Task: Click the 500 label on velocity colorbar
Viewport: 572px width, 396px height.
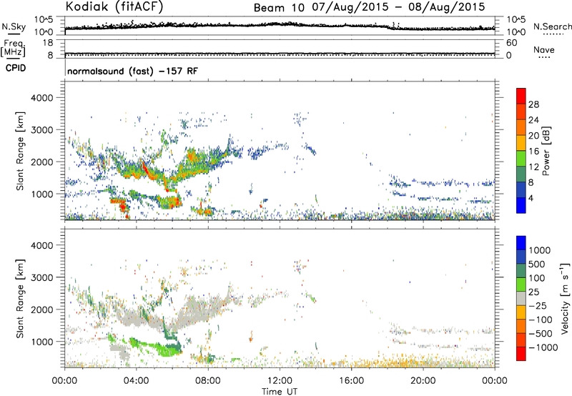Action: (x=537, y=264)
